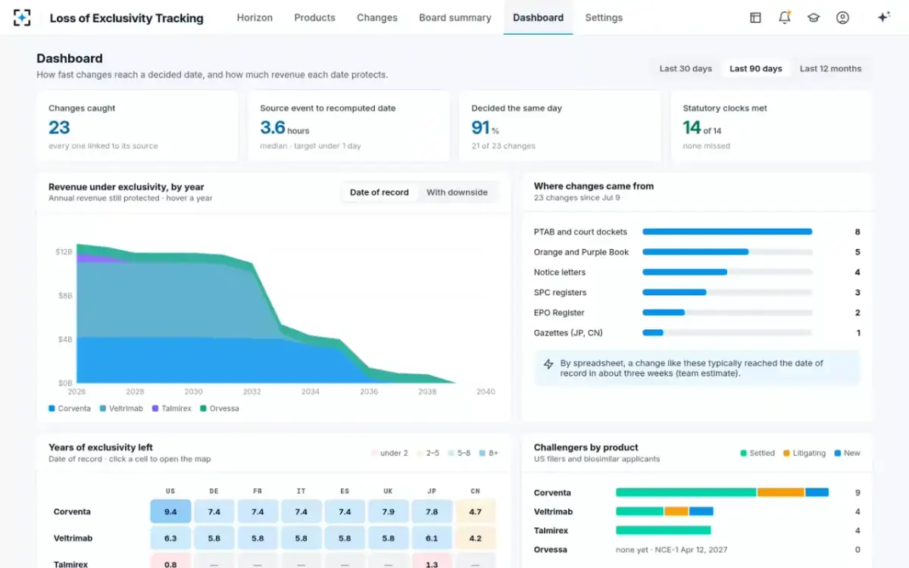Launch the sparkle AI assistant icon

click(883, 17)
